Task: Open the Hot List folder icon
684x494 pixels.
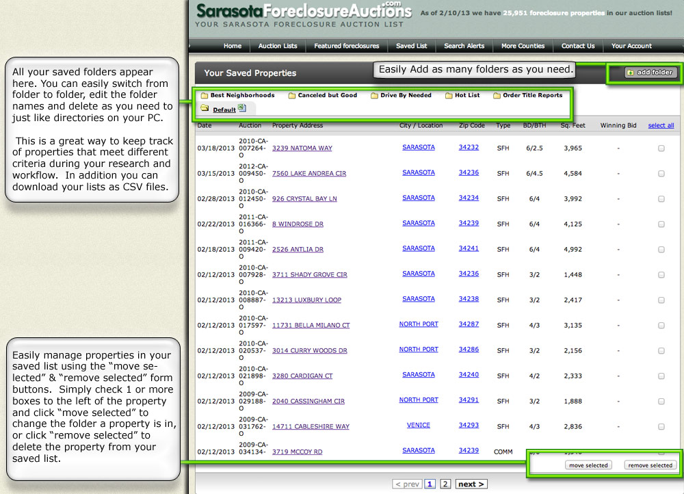Action: click(449, 96)
